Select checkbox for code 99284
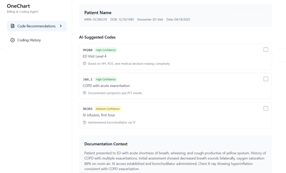 pyautogui.click(x=266, y=50)
